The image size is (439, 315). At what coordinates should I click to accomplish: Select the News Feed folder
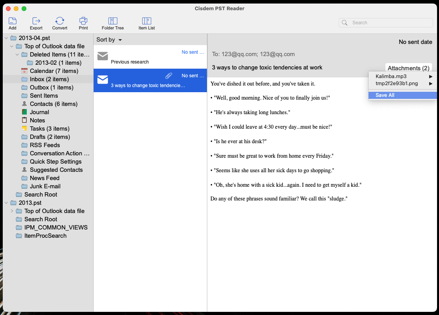coord(44,178)
